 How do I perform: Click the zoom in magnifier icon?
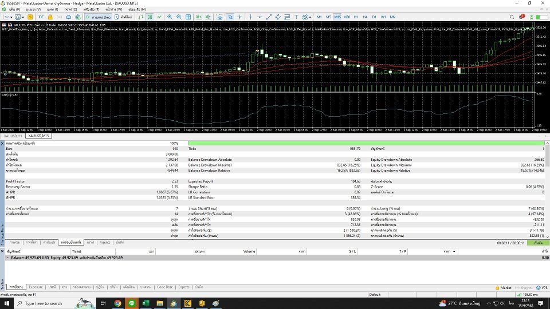click(x=170, y=17)
